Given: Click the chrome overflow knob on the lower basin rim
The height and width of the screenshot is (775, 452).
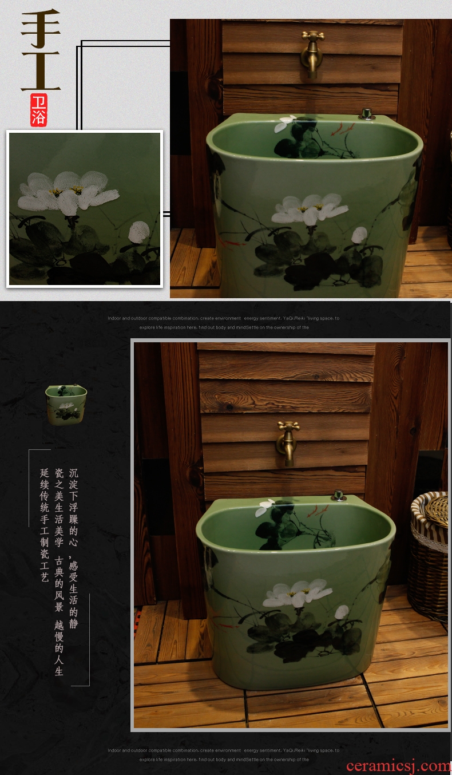Looking at the screenshot, I should point(339,495).
